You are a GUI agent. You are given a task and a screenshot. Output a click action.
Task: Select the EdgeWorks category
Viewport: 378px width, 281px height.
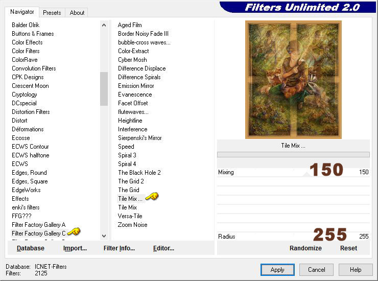coord(26,190)
